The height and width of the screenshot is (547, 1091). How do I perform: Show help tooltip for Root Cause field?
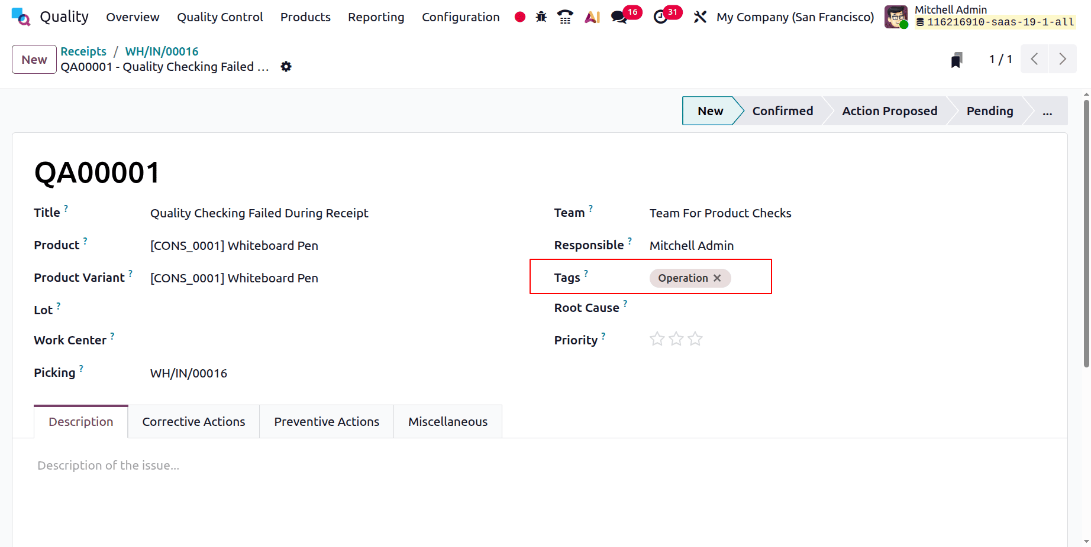pyautogui.click(x=625, y=304)
